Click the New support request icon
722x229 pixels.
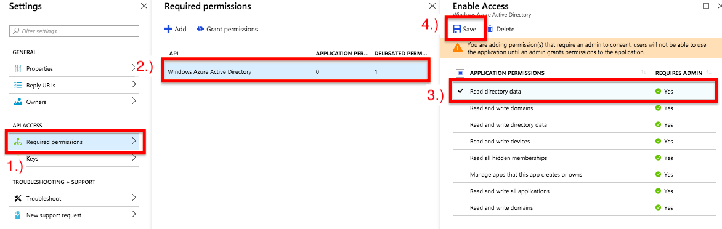[x=18, y=215]
